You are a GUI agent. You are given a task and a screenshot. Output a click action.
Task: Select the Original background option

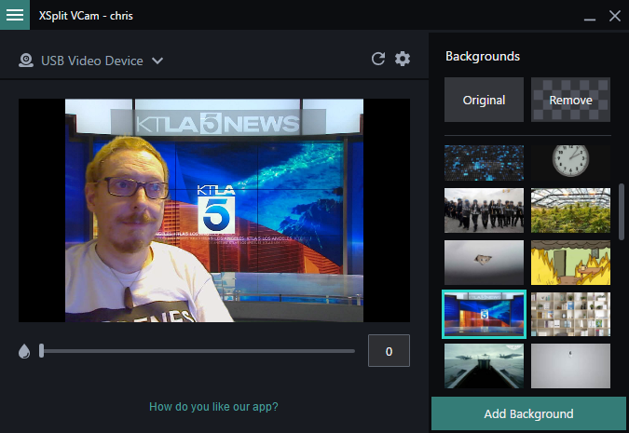click(484, 100)
